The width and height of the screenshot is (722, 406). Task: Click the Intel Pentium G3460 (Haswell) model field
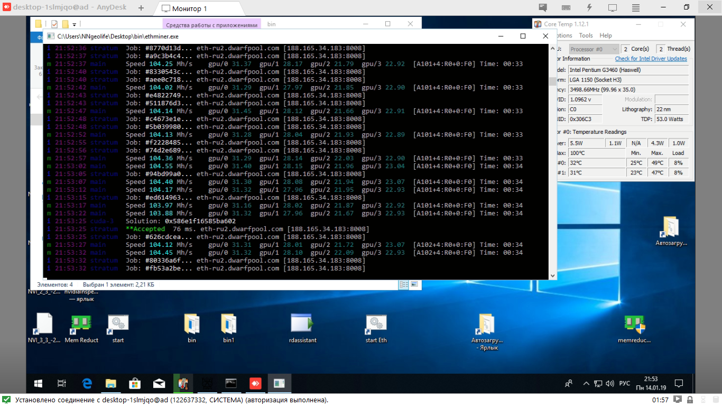pos(629,70)
